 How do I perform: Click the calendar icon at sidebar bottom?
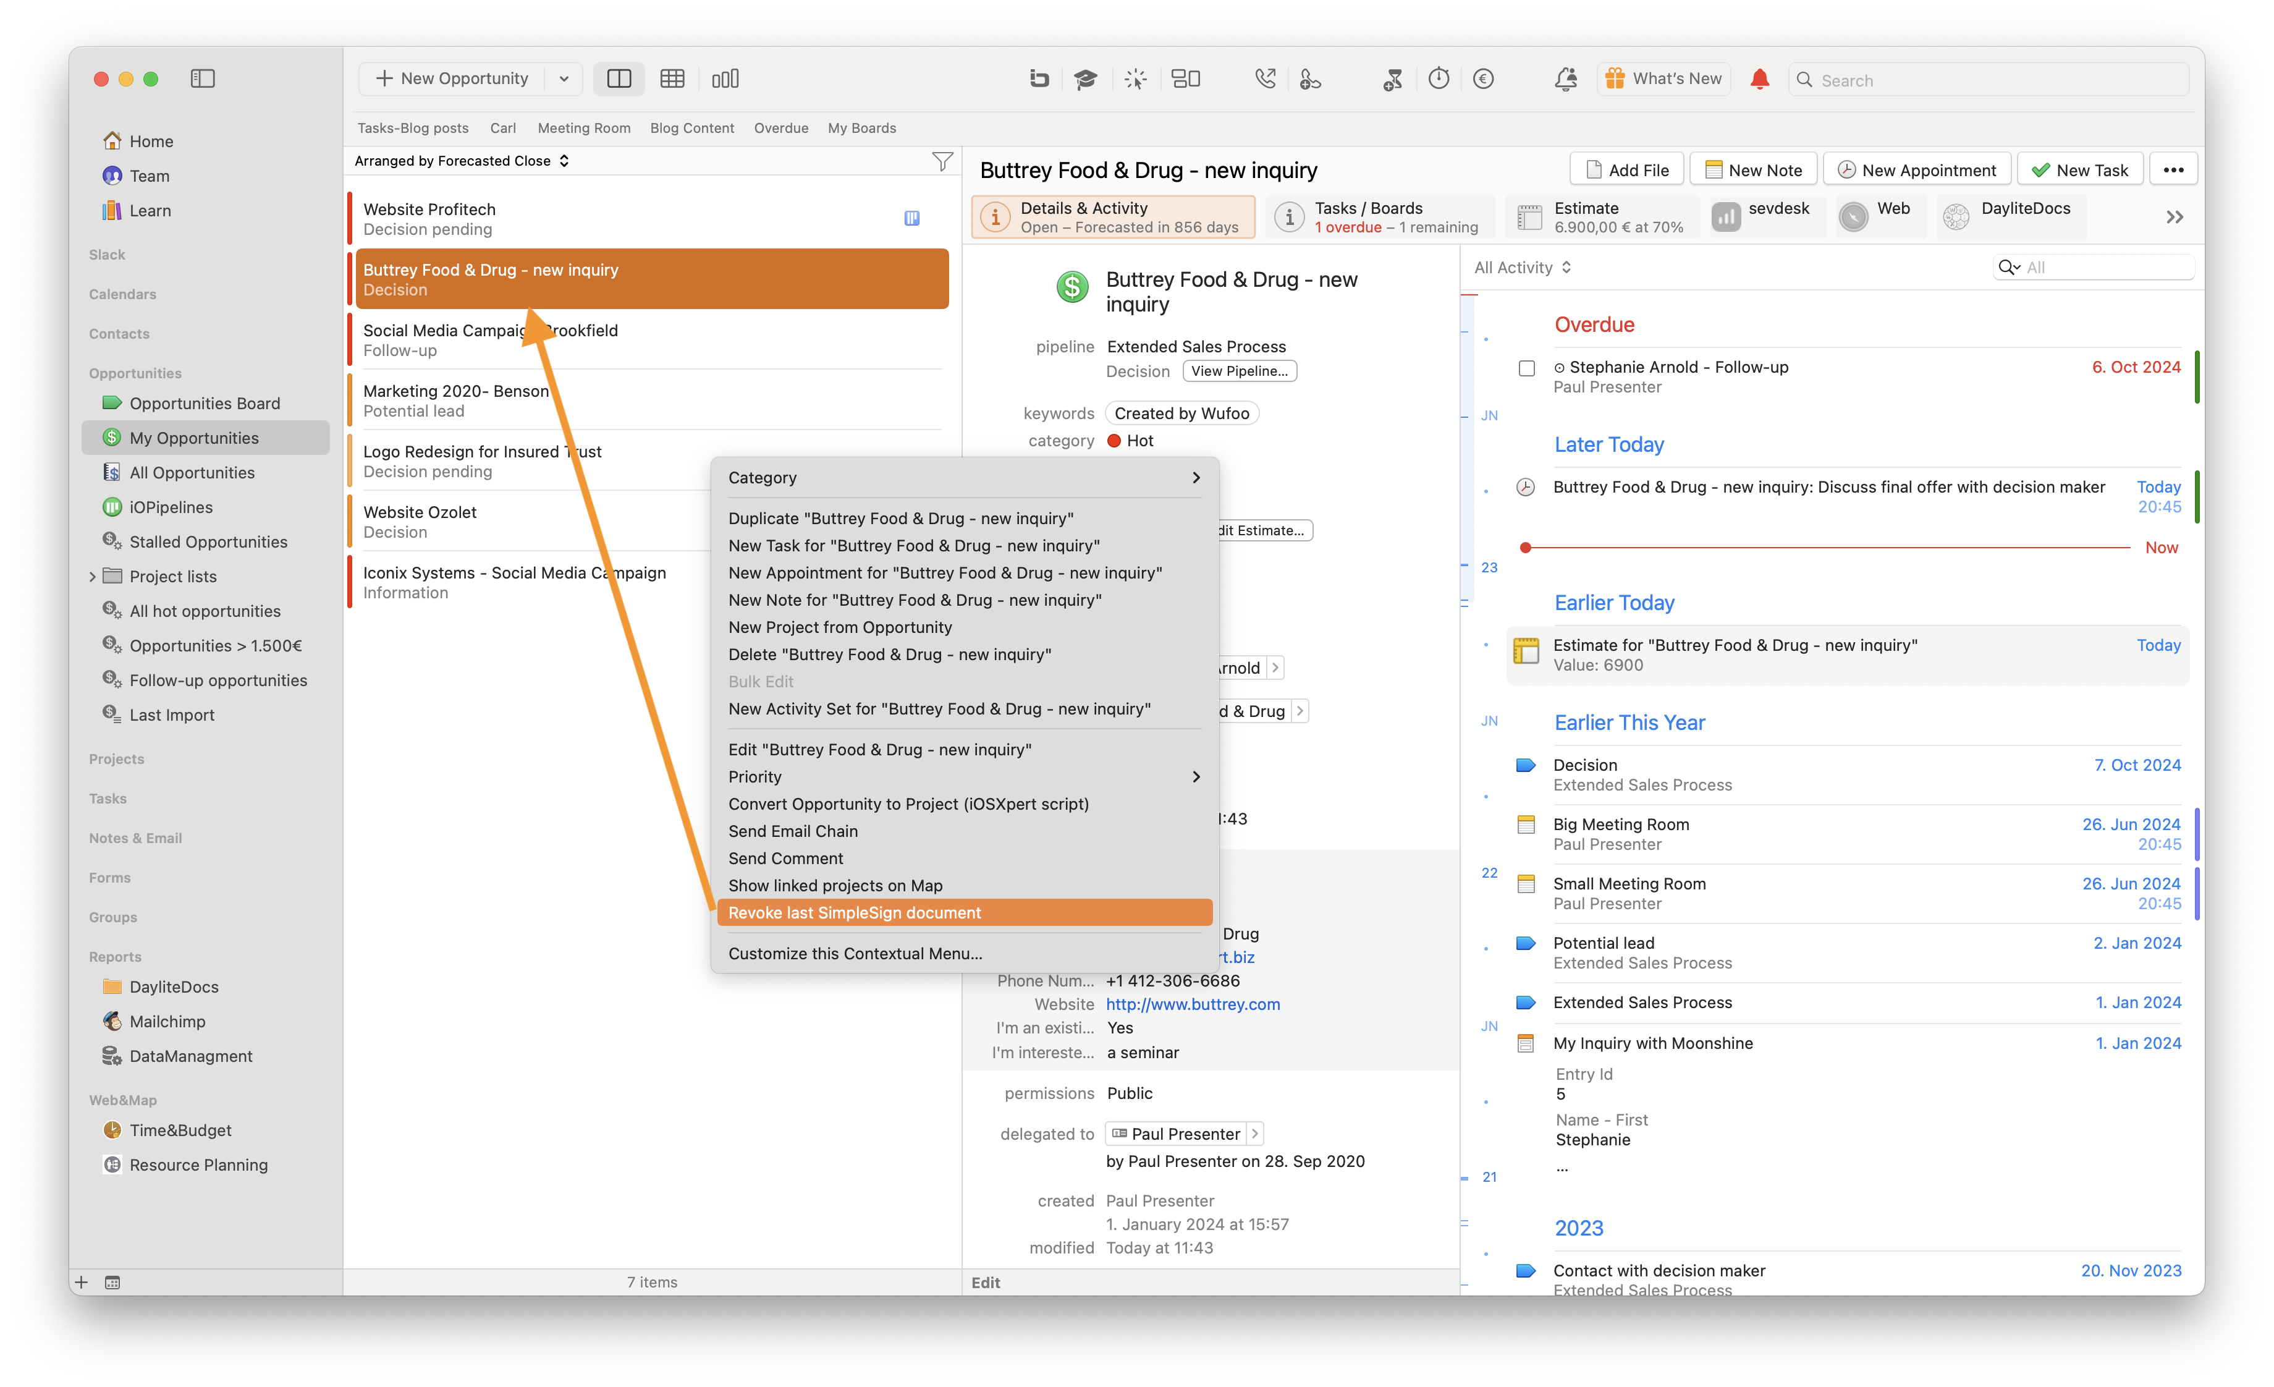(112, 1282)
